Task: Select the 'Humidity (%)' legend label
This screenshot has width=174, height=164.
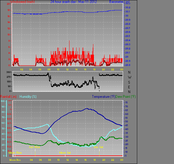Action: [28, 97]
